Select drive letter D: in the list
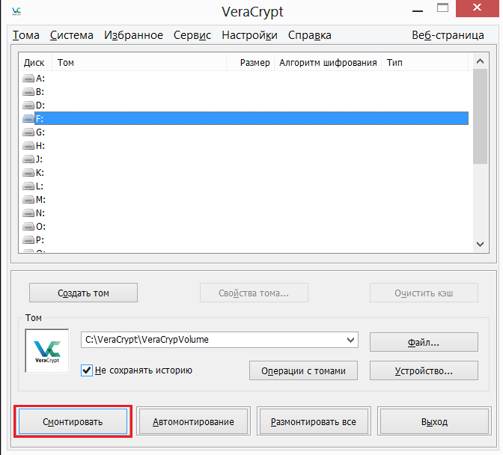Viewport: 503px width, 455px height. pyautogui.click(x=40, y=106)
